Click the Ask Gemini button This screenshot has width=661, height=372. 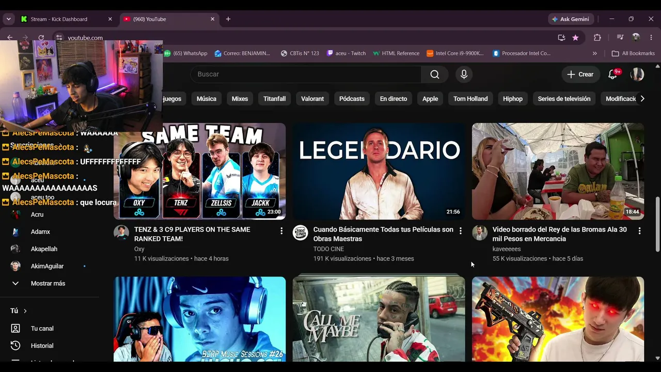pyautogui.click(x=571, y=19)
